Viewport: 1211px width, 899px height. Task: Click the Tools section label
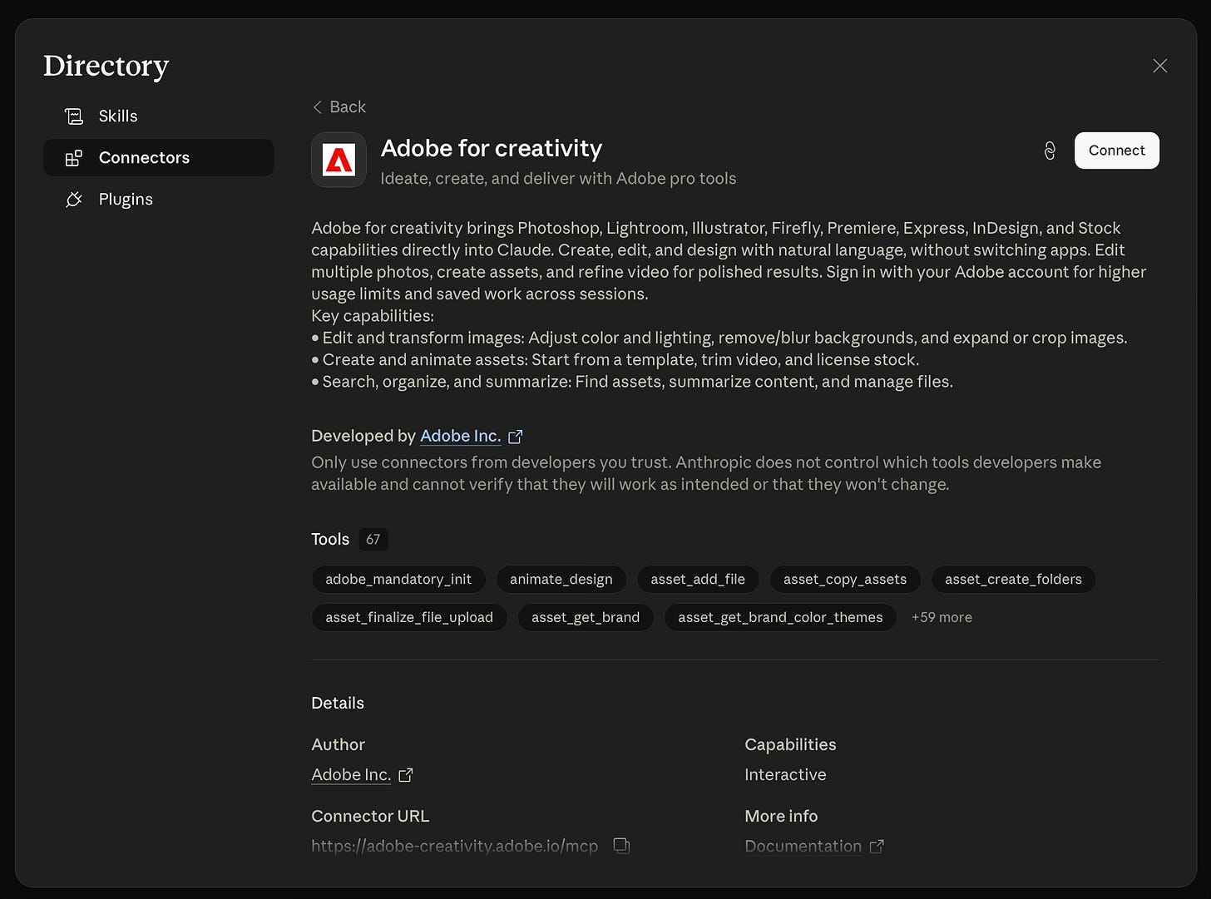(x=330, y=539)
